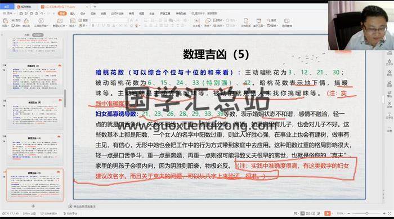Screen dimensions: 394x219
Task: Open the slide Layout (版式) dropdown
Action: (x=73, y=26)
